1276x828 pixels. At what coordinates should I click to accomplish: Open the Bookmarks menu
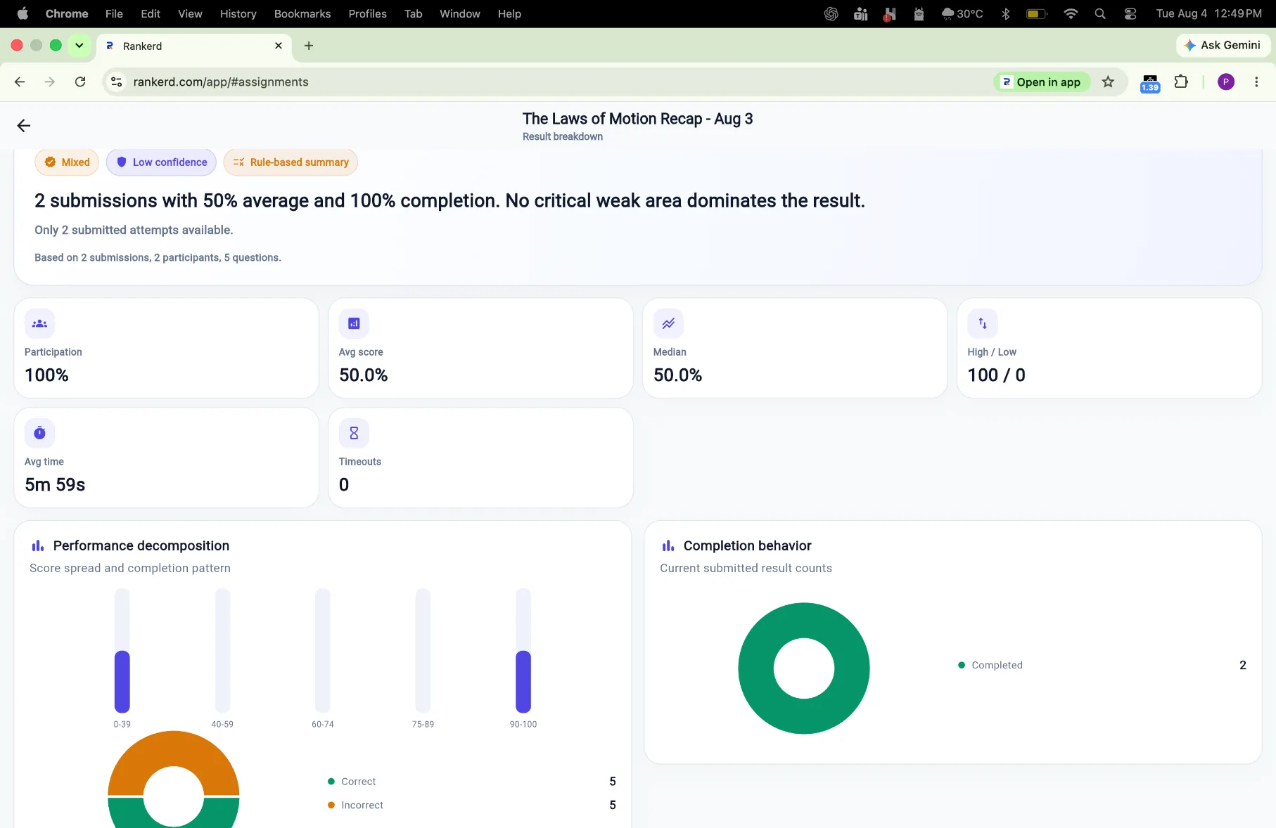point(302,13)
